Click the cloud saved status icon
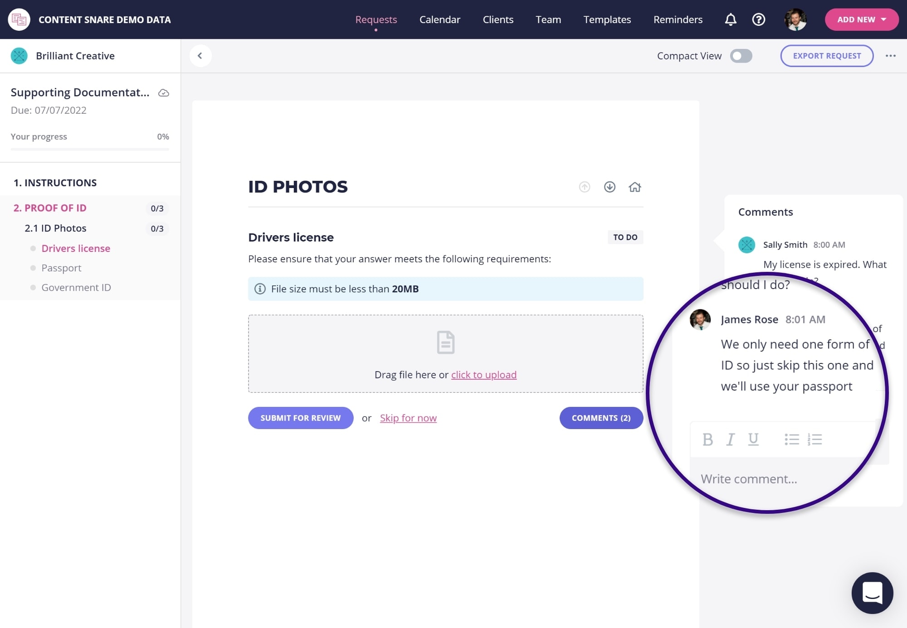Viewport: 907px width, 628px height. tap(164, 93)
